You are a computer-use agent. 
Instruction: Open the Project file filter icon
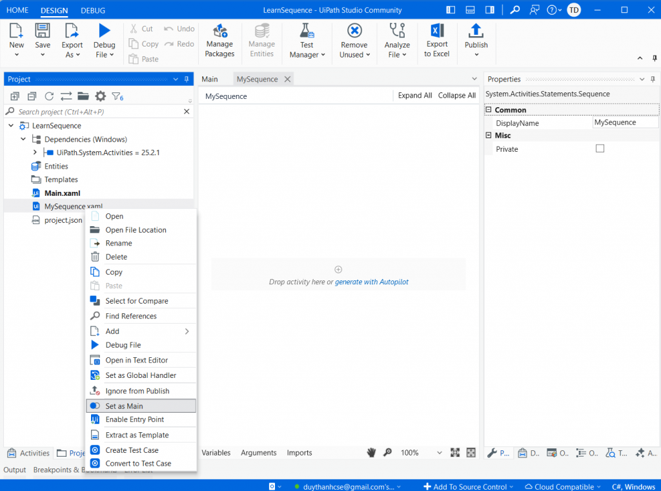117,97
